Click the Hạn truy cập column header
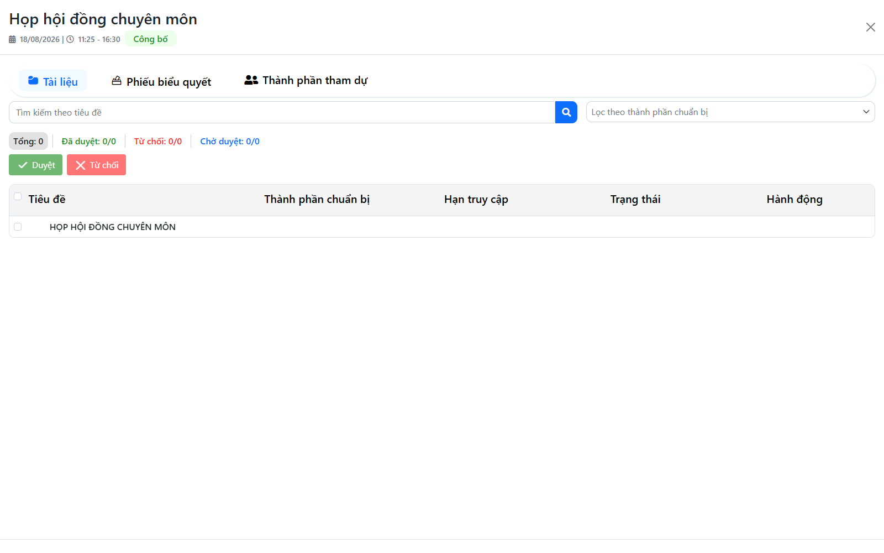Viewport: 884px width, 553px height. (x=476, y=199)
